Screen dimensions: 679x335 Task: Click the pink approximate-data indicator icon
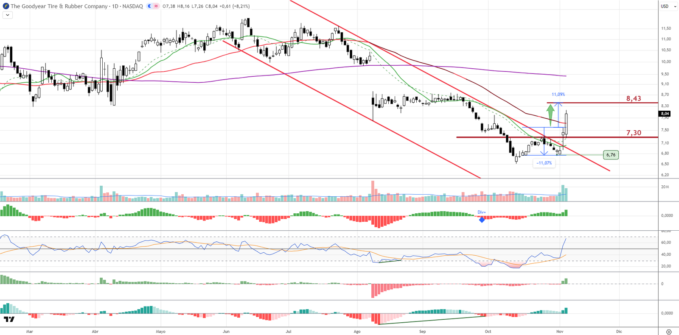pyautogui.click(x=156, y=6)
